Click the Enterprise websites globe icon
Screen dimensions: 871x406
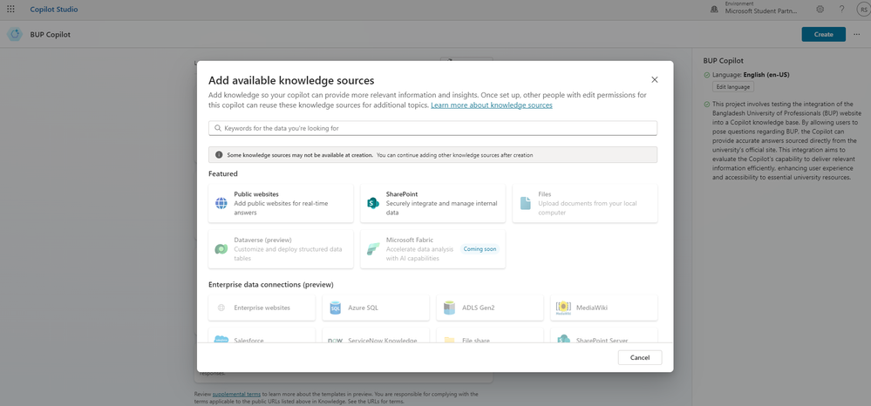point(221,308)
